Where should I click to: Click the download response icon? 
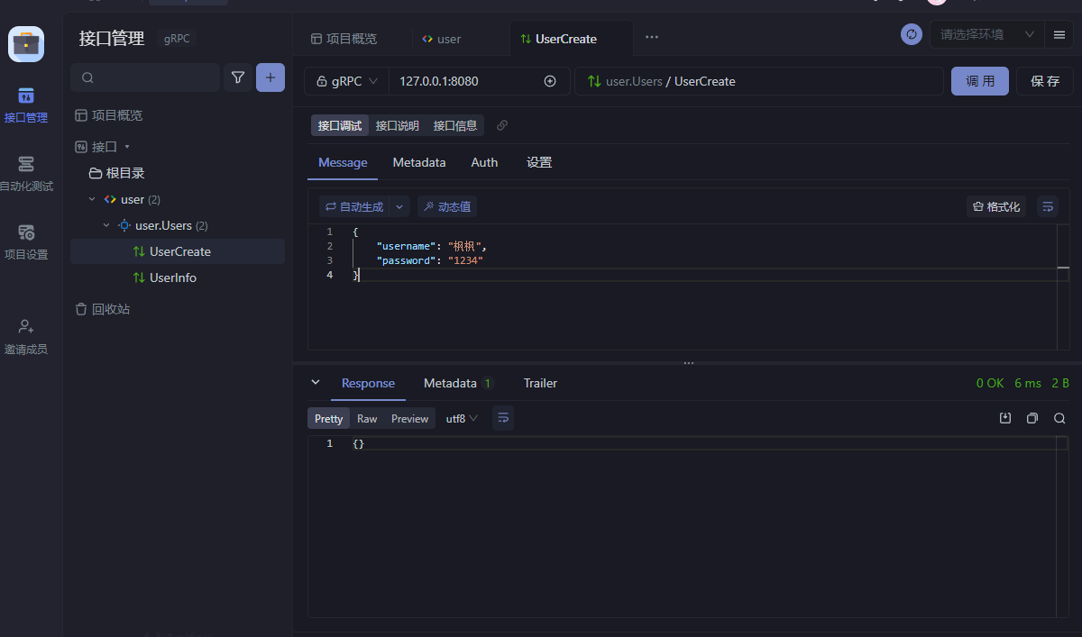(1005, 418)
